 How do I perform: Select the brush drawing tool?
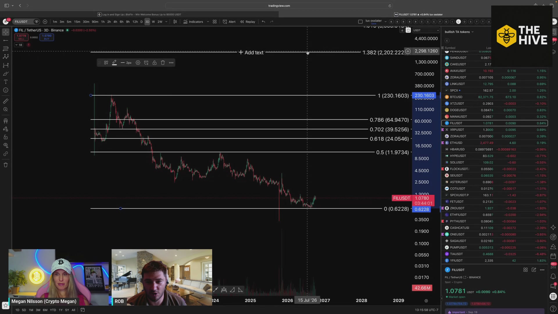coord(6,74)
